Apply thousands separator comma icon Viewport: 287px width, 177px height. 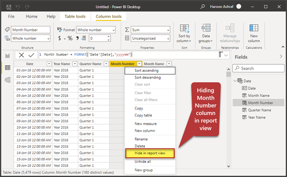(77, 38)
